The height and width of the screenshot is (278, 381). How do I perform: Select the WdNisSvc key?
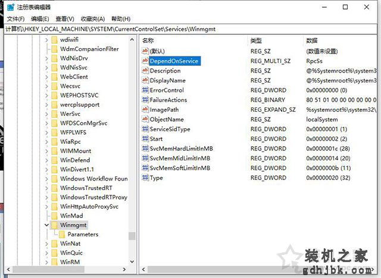point(74,67)
